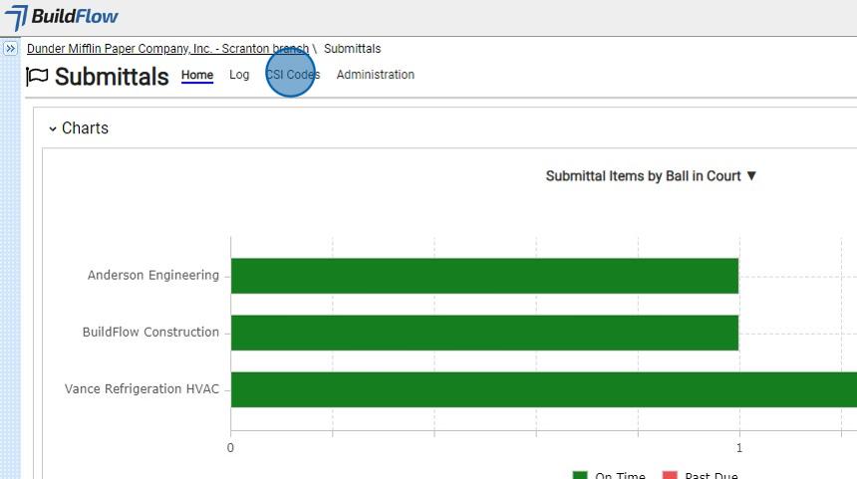The width and height of the screenshot is (857, 479).
Task: Switch to the Log tab
Action: [x=239, y=75]
